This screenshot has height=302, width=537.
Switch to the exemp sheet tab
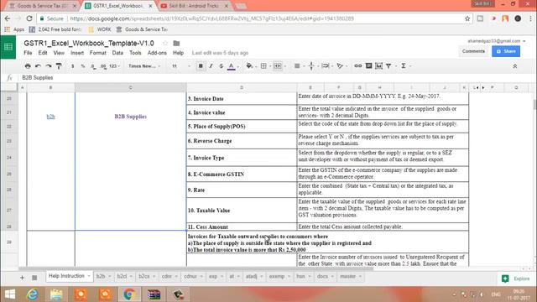[x=277, y=276]
